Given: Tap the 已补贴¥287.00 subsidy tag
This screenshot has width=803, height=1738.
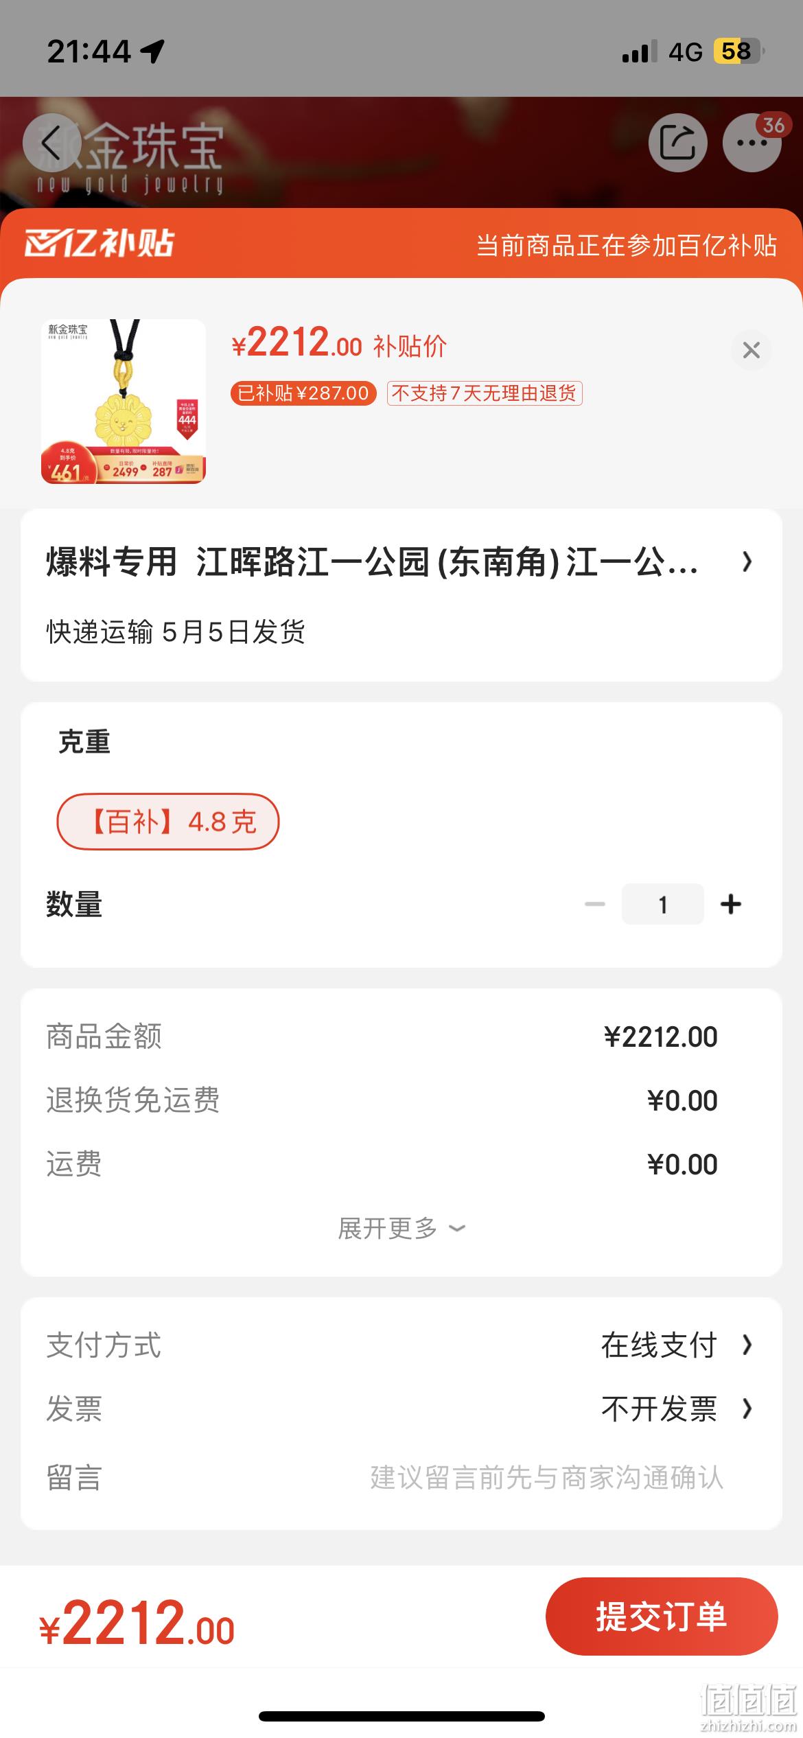Looking at the screenshot, I should coord(303,393).
